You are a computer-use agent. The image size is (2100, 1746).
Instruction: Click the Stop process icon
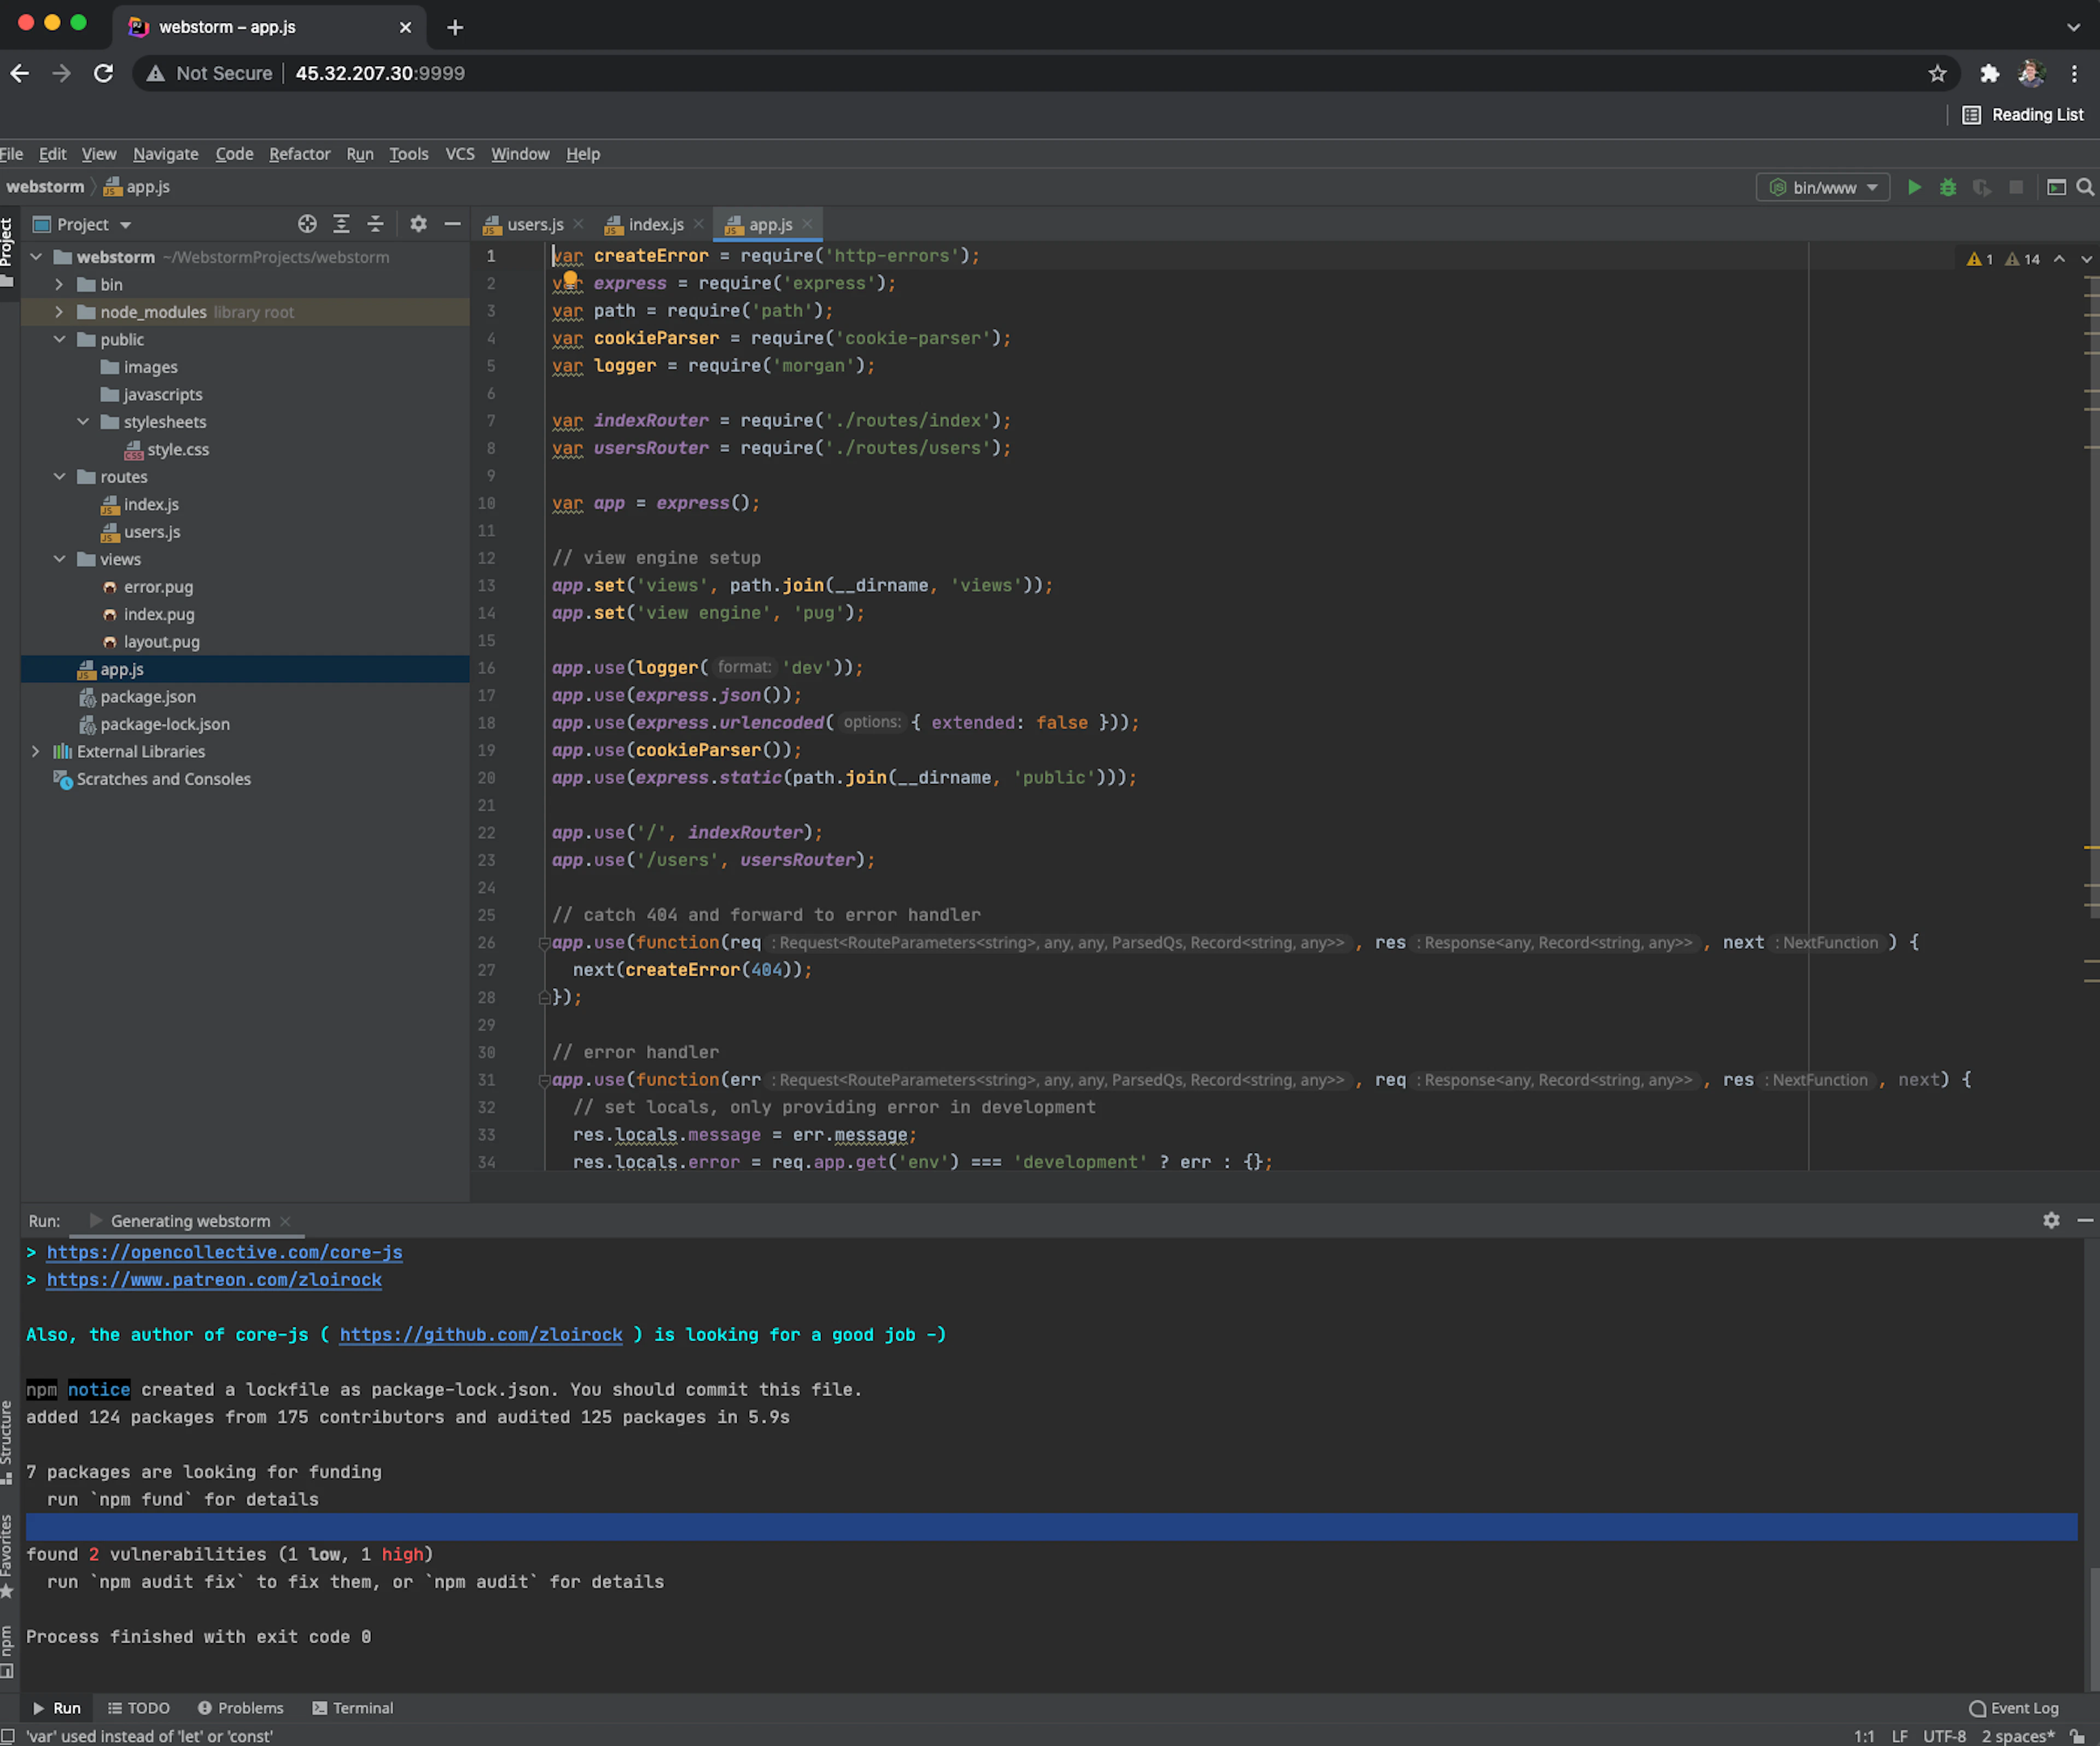tap(2016, 187)
